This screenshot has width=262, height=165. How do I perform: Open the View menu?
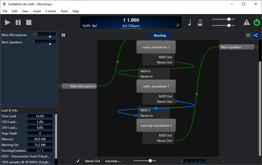(x=25, y=11)
